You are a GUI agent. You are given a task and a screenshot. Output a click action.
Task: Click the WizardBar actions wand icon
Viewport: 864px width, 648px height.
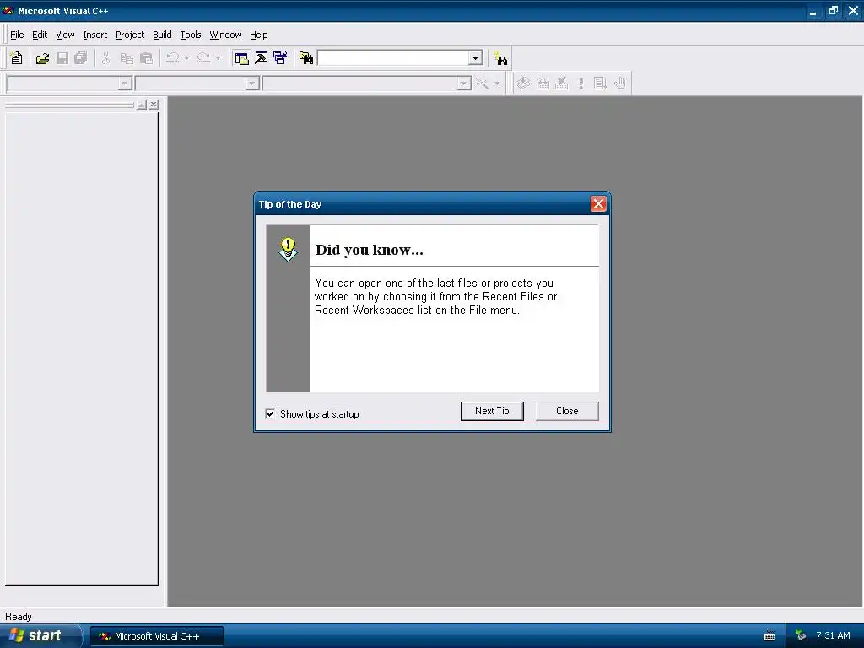(482, 84)
